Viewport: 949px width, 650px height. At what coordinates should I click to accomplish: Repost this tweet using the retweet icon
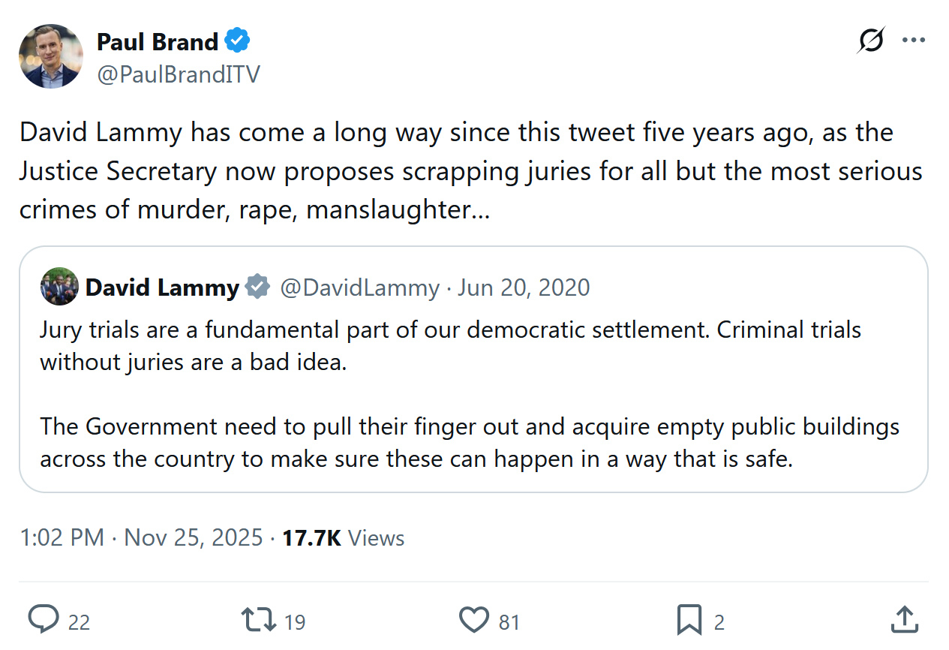pyautogui.click(x=257, y=620)
